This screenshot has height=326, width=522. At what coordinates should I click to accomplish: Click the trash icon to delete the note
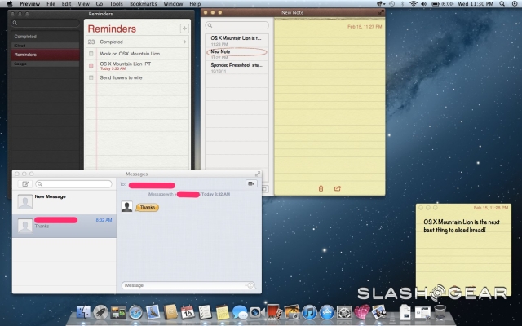pyautogui.click(x=321, y=188)
